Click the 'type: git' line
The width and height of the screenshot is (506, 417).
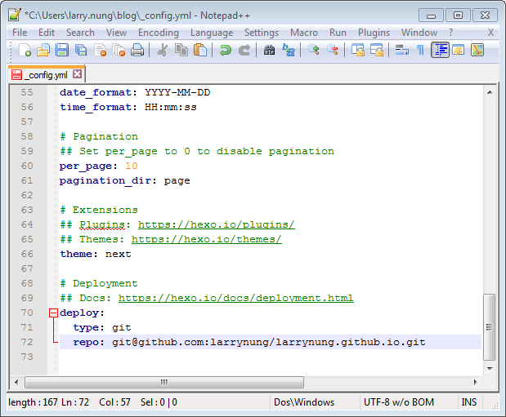coord(102,327)
